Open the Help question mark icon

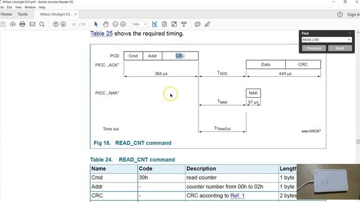(340, 15)
